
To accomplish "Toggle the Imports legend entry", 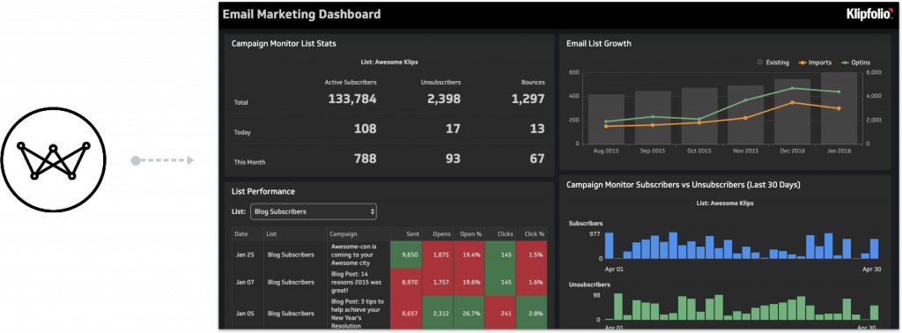I will tap(816, 63).
